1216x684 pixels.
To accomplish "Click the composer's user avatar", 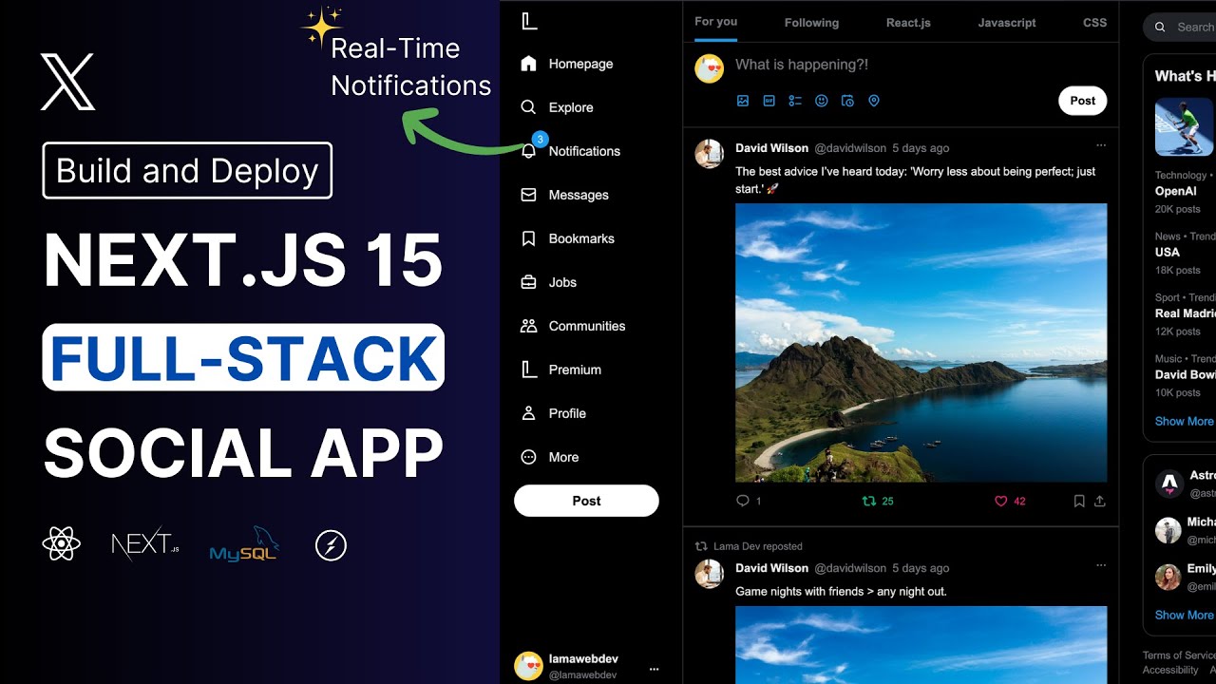I will (709, 68).
